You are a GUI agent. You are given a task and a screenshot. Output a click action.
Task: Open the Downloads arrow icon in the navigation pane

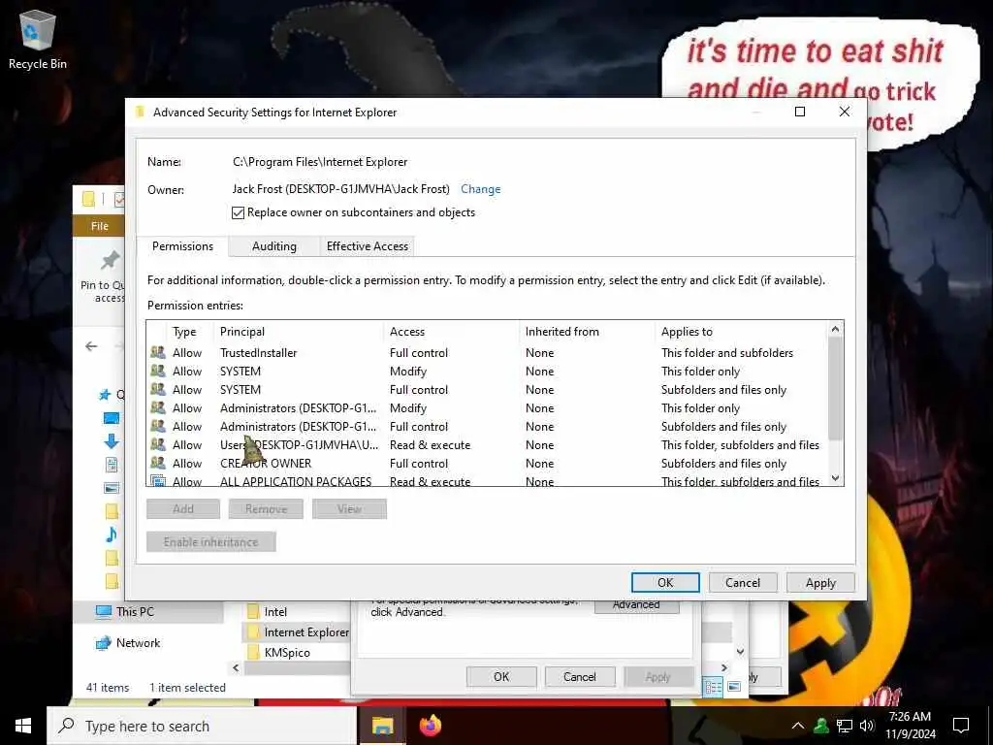click(112, 441)
